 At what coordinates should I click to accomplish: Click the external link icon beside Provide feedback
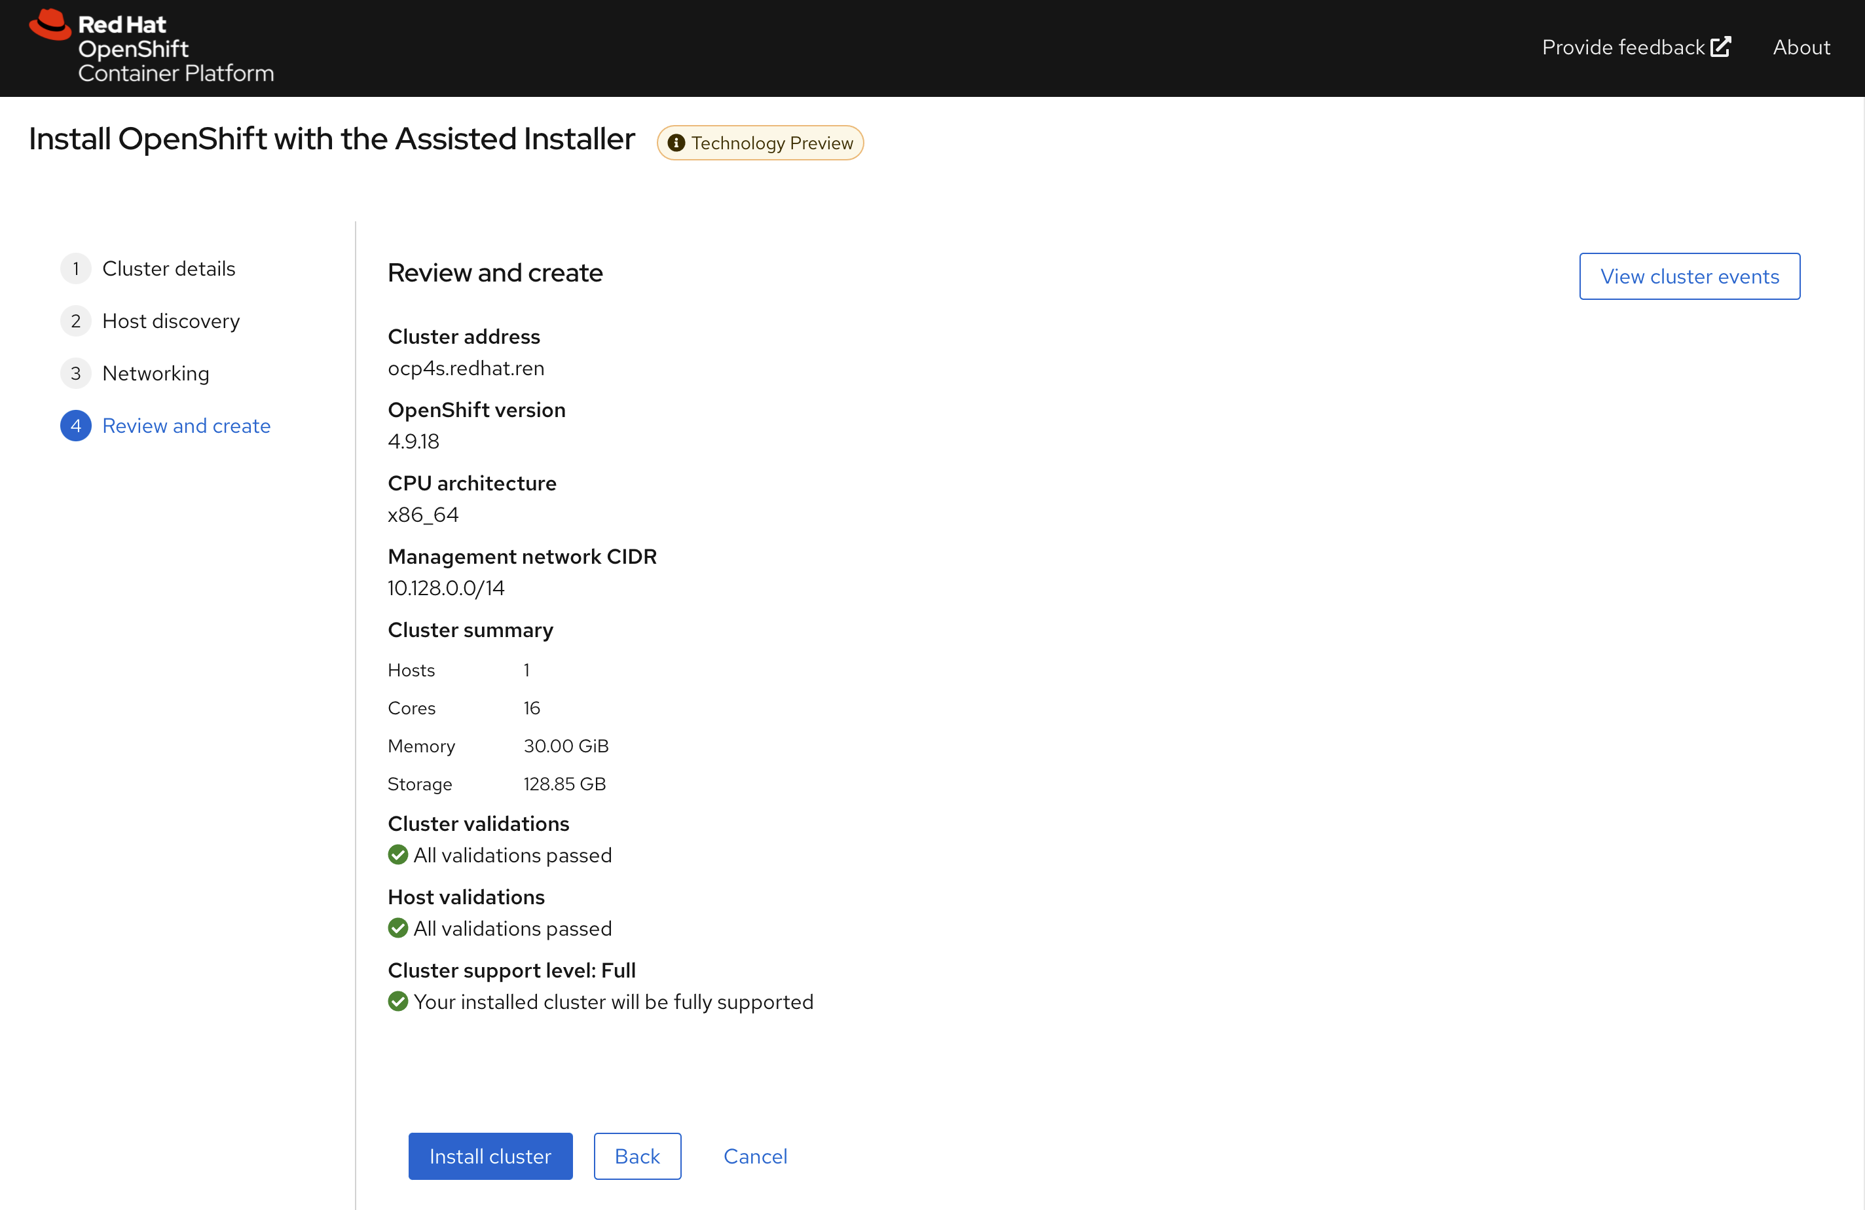1720,47
